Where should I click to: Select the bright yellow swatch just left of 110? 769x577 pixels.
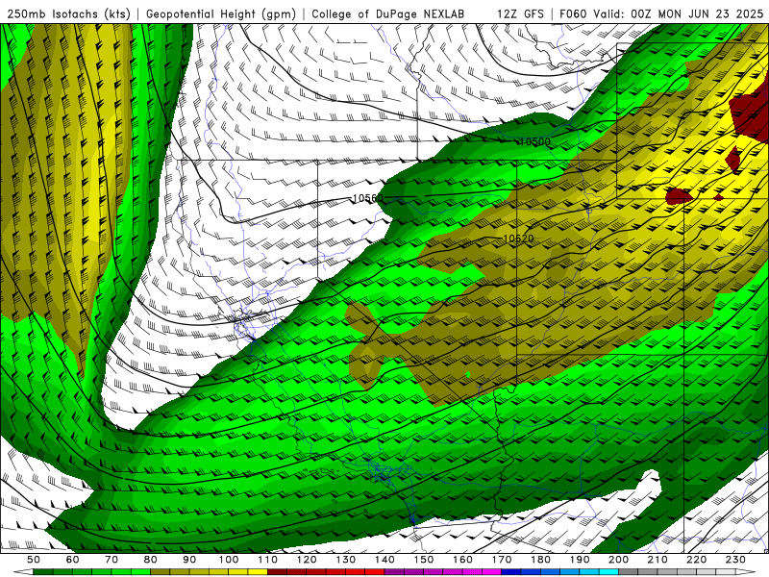258,572
